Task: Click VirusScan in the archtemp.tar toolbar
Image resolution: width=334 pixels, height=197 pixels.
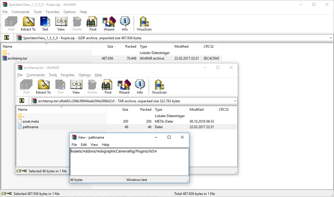Action: (159, 87)
